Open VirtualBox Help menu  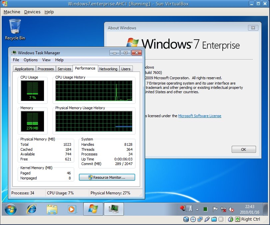[49, 12]
